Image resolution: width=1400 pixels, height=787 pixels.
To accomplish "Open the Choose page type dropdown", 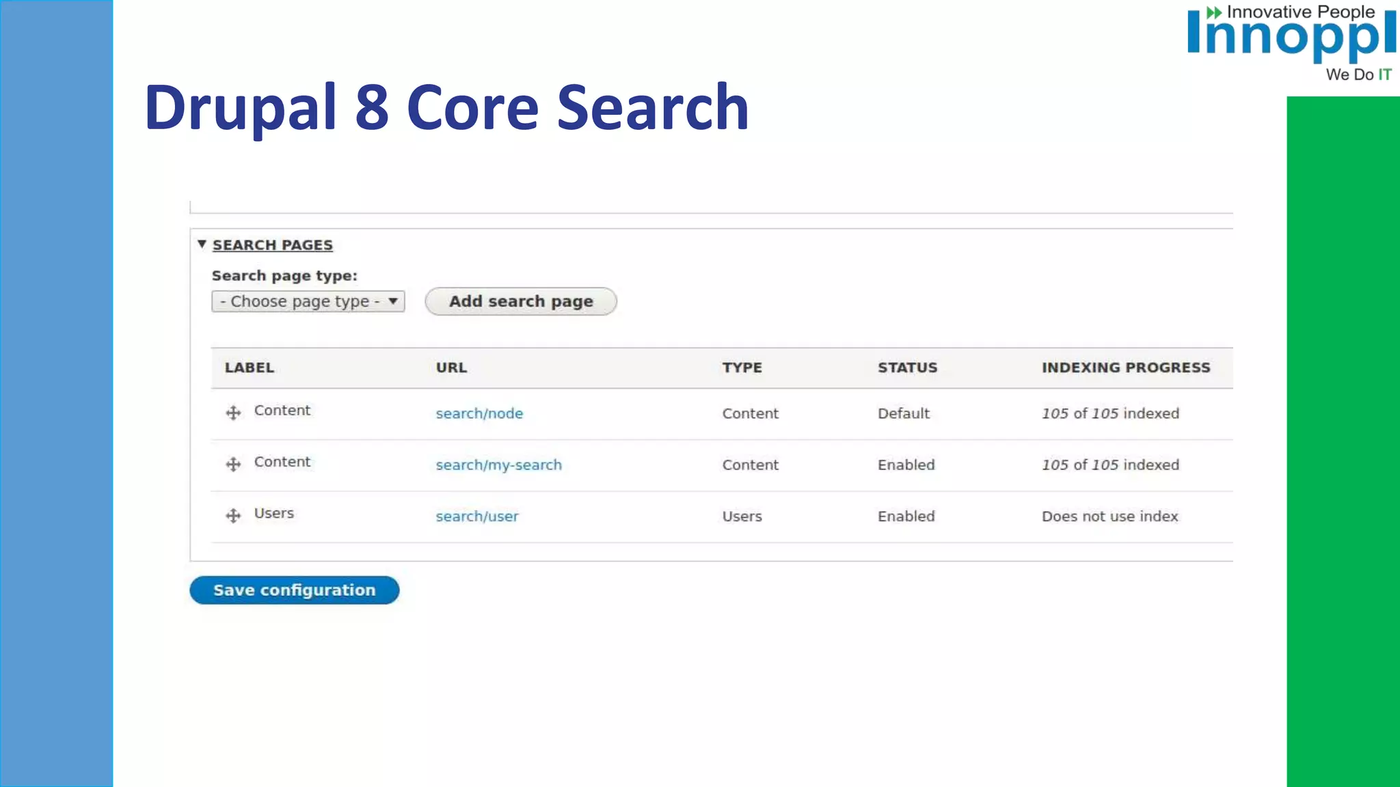I will click(x=308, y=301).
